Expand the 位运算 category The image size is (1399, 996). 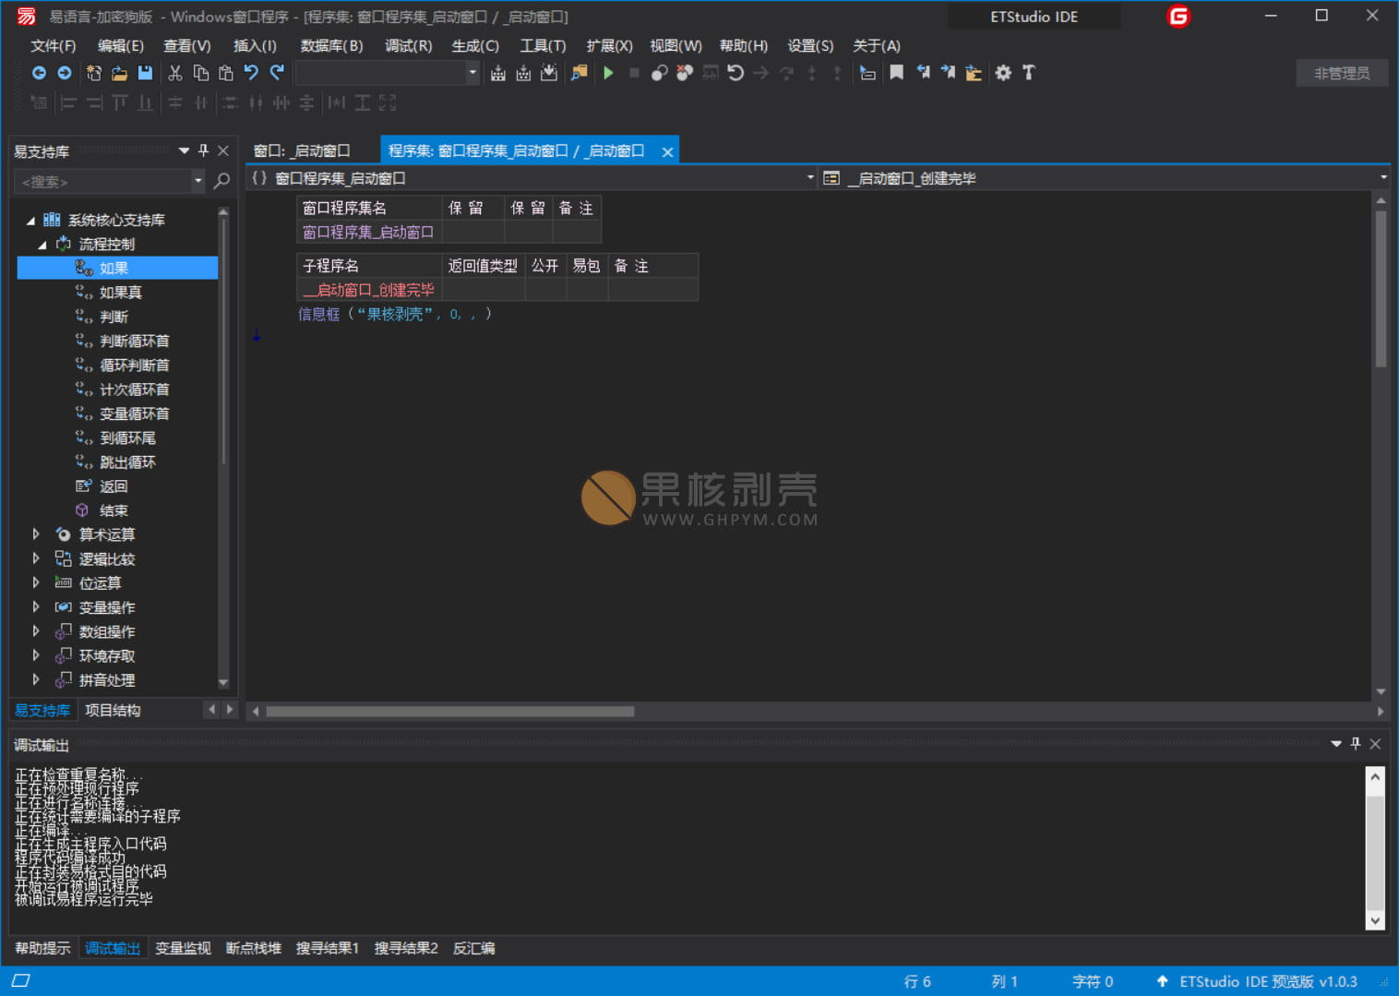36,582
